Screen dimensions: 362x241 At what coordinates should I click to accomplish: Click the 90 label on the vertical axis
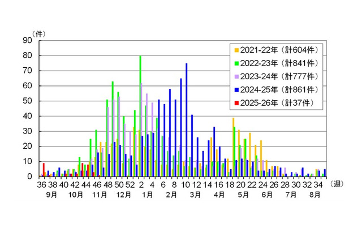tap(27, 40)
